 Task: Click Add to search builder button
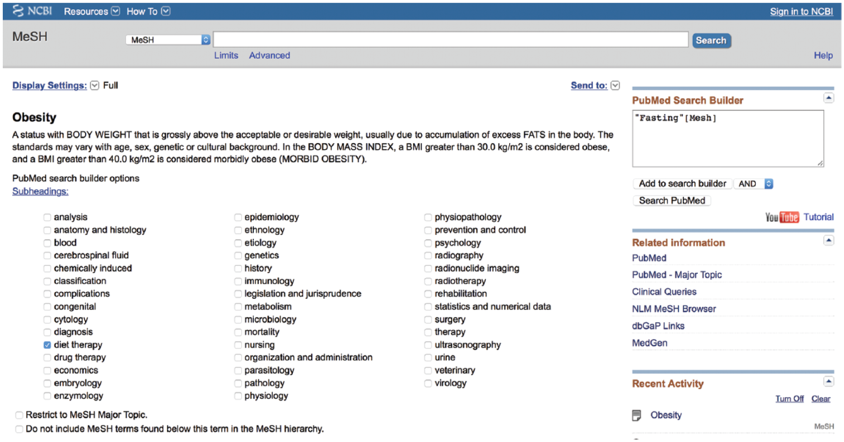(x=682, y=184)
